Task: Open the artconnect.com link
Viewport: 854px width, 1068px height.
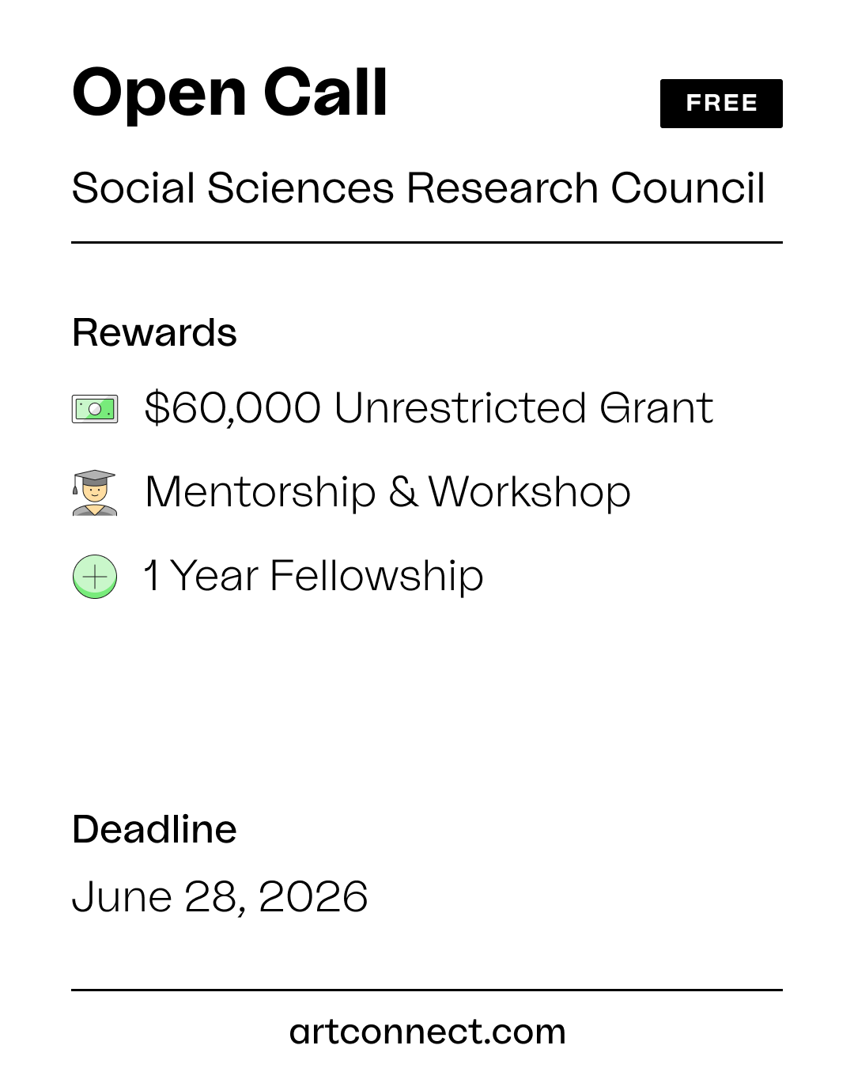Action: point(427,1032)
